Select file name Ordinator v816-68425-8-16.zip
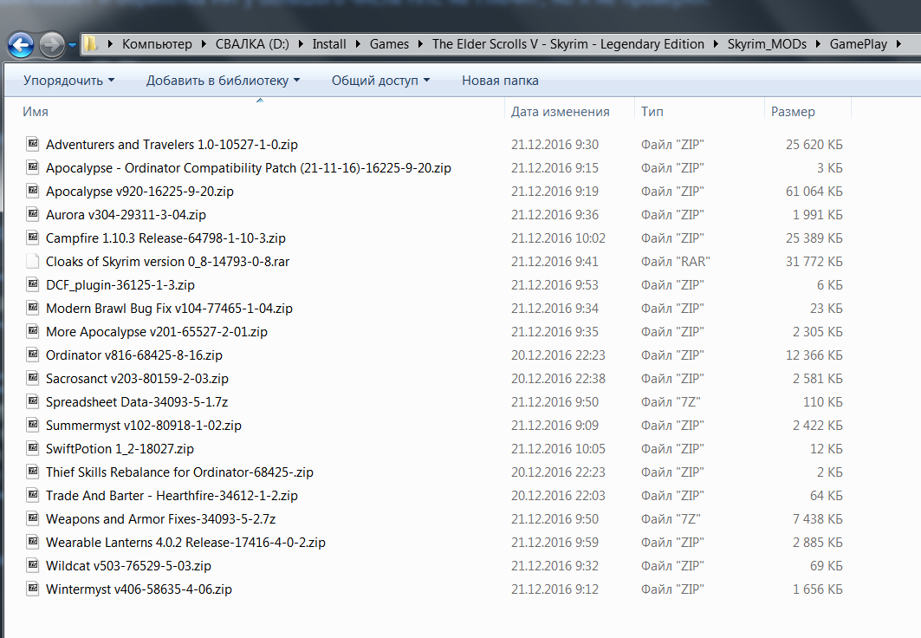 134,355
